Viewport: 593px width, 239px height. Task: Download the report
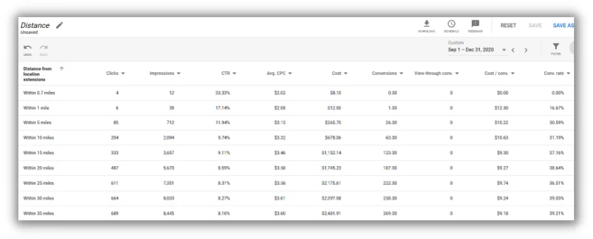point(426,27)
